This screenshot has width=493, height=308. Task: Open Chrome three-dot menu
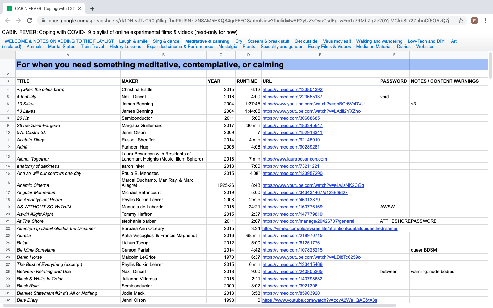tap(485, 21)
